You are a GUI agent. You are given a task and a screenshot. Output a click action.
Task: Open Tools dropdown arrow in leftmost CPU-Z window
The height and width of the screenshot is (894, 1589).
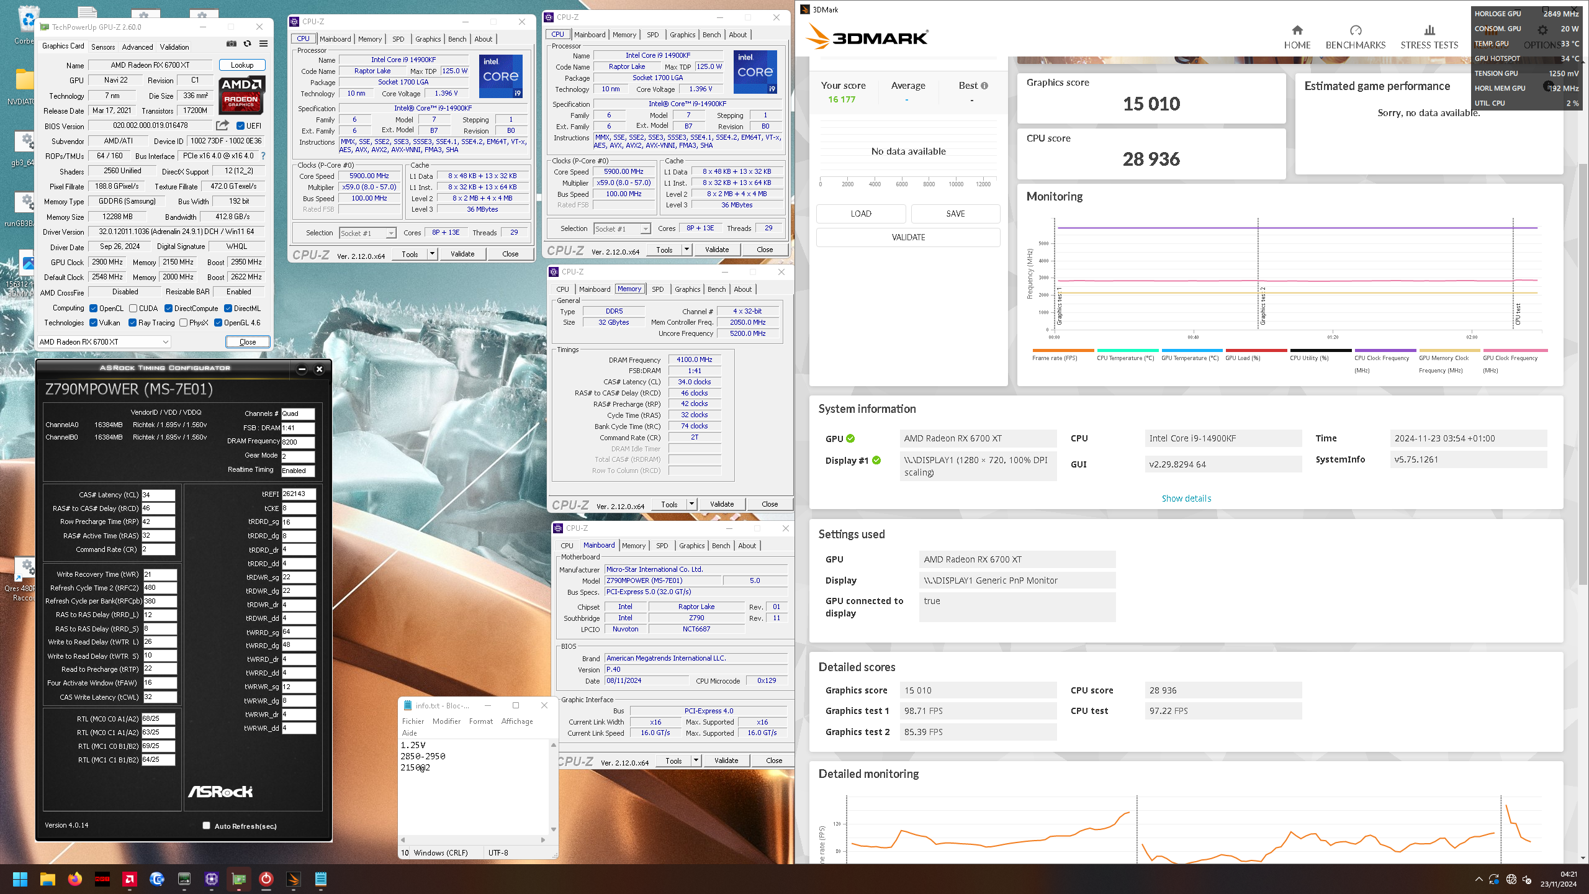(x=432, y=254)
